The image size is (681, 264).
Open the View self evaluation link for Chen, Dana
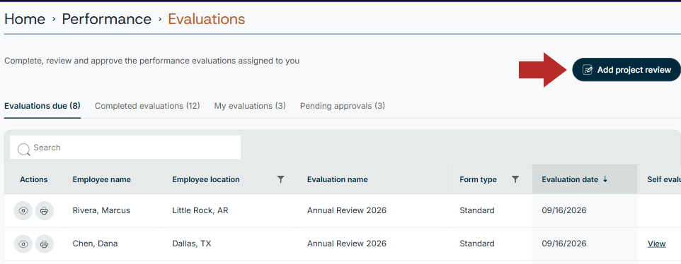point(656,244)
